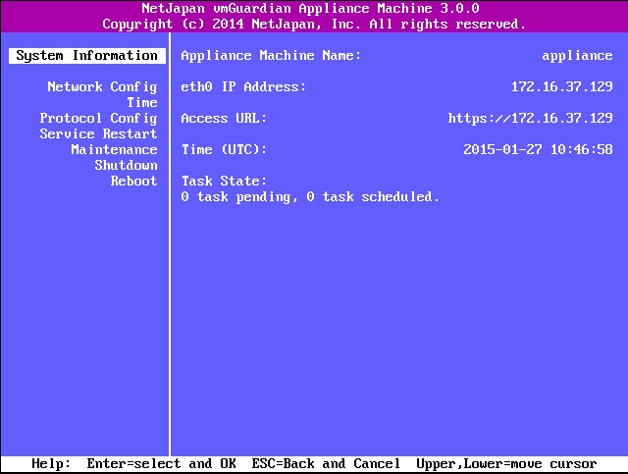Viewport: 628px width, 474px height.
Task: Click the Enter=select and OK help hint
Action: point(161,464)
